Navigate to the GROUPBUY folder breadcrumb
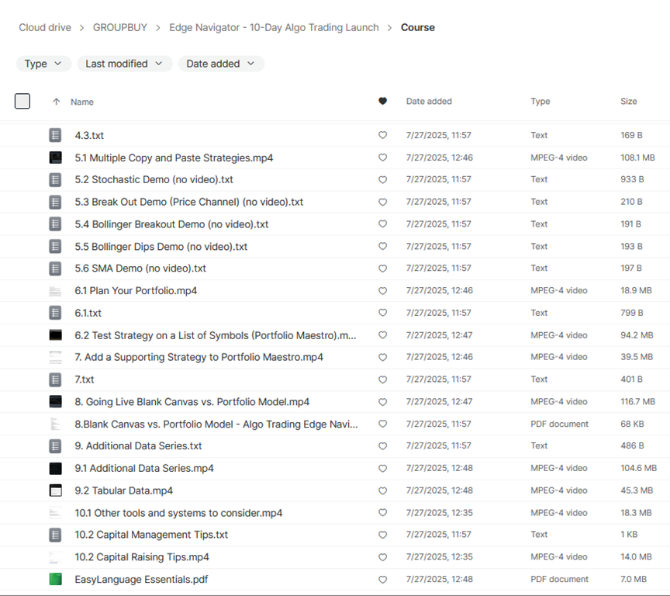670x596 pixels. [x=120, y=27]
